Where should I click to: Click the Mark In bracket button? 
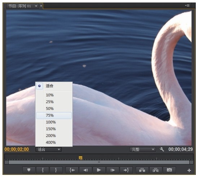(43, 170)
